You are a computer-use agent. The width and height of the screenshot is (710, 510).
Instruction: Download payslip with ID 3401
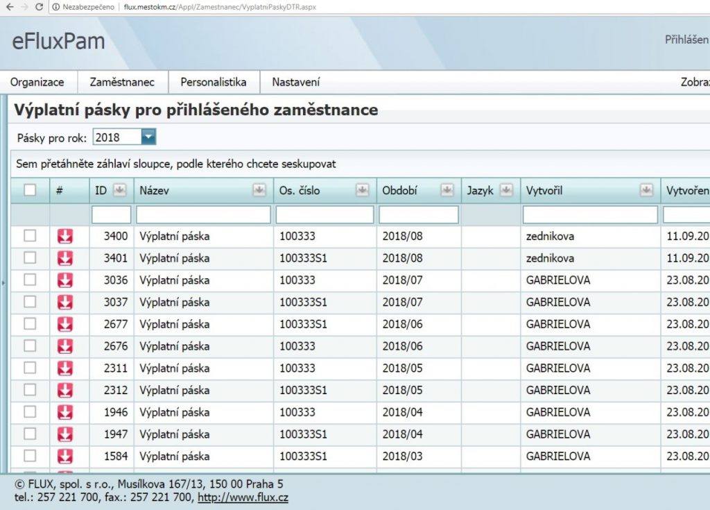(64, 259)
